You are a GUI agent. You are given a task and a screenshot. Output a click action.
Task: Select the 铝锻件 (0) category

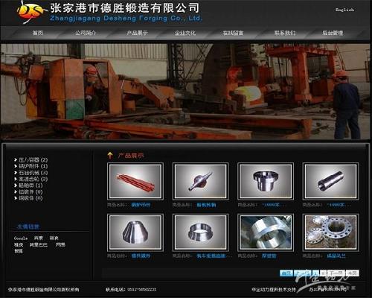coord(31,191)
